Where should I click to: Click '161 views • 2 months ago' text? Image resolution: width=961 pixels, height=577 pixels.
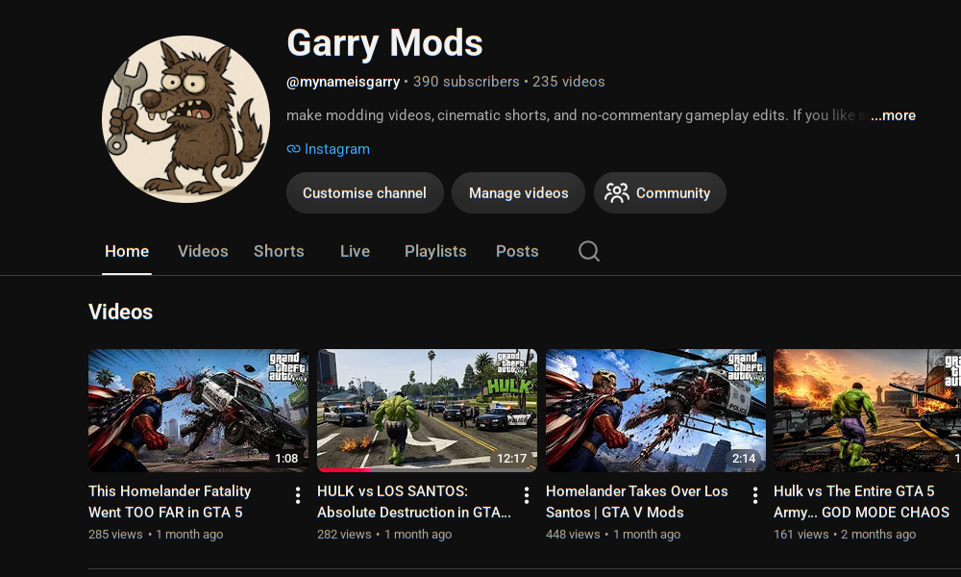845,534
